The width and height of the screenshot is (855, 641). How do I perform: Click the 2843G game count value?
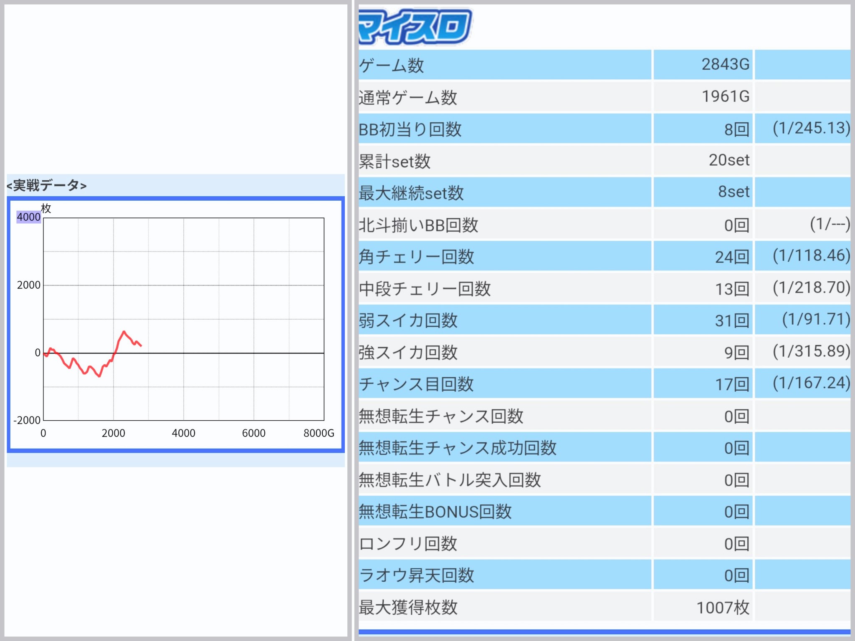pyautogui.click(x=725, y=65)
